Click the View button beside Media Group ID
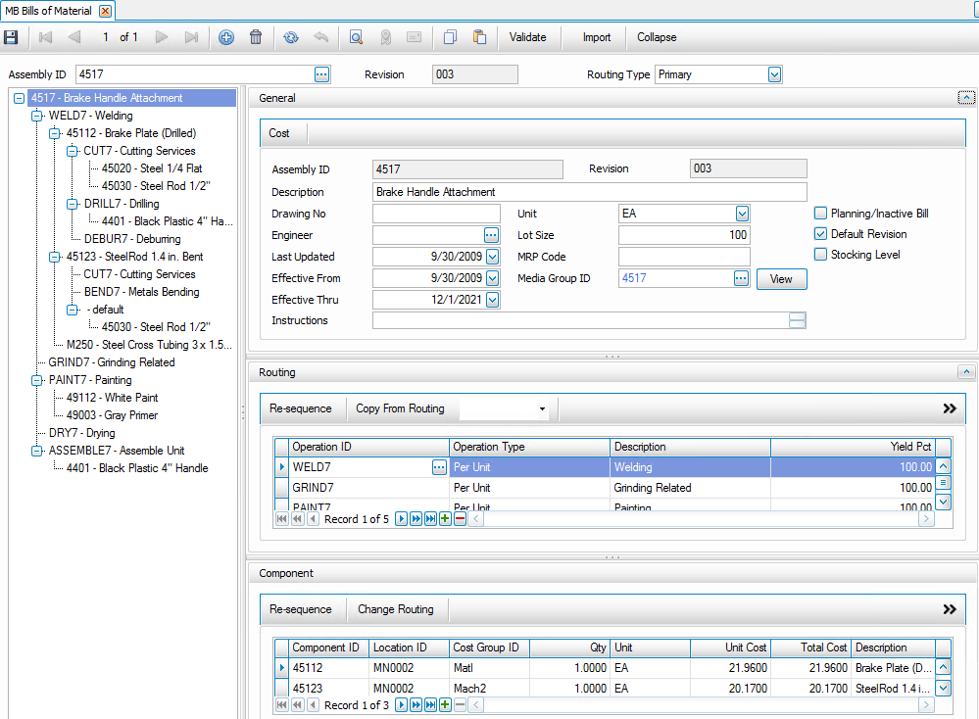This screenshot has height=719, width=979. 781,279
